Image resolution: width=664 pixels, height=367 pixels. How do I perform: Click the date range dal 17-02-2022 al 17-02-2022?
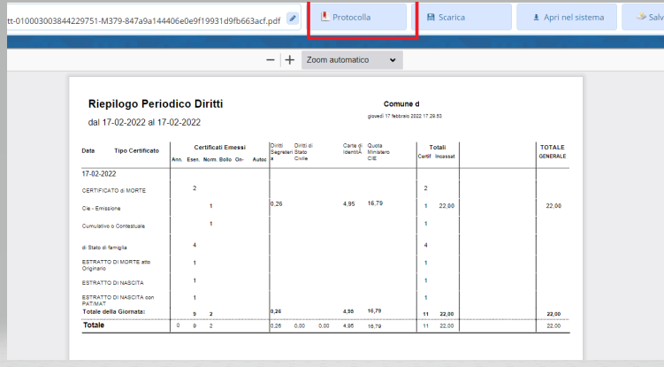144,122
